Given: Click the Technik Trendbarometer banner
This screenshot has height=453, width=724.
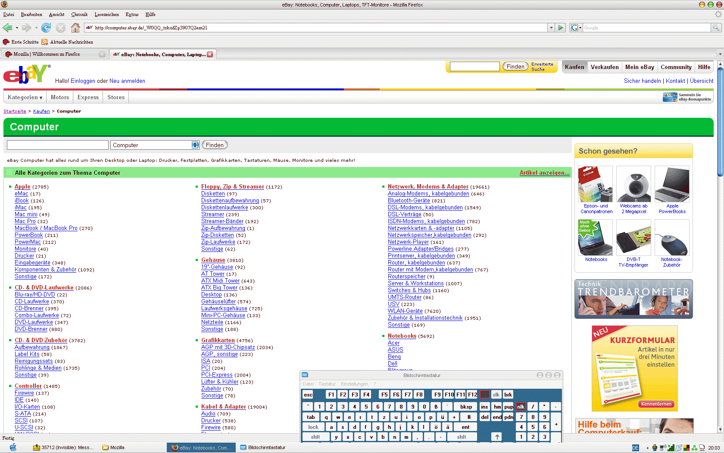Looking at the screenshot, I should [633, 299].
